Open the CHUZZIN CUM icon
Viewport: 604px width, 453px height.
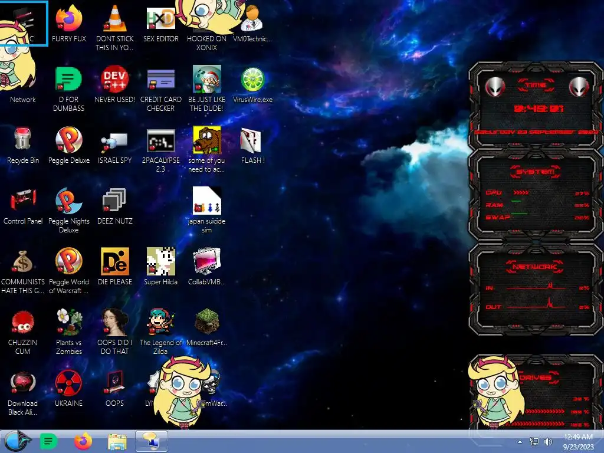point(23,332)
